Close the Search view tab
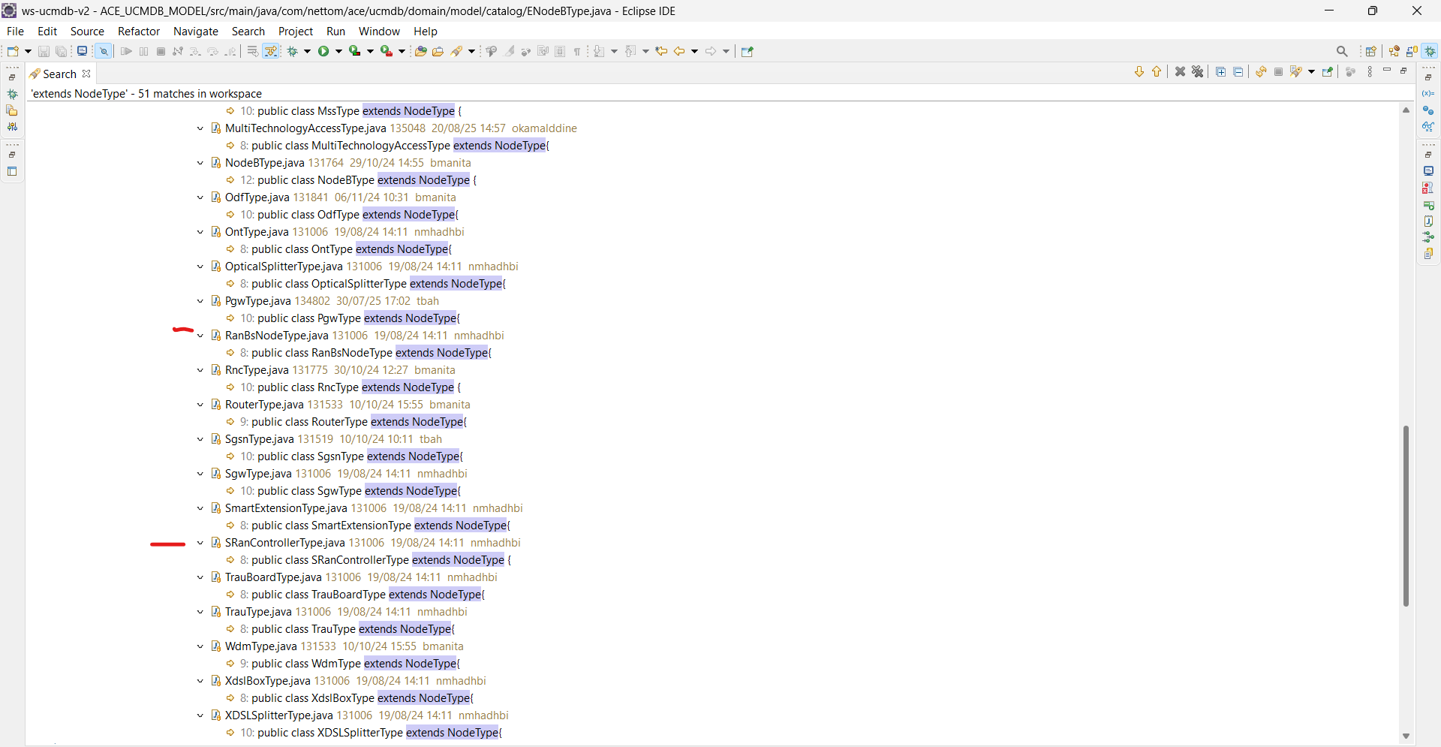1441x747 pixels. (86, 74)
